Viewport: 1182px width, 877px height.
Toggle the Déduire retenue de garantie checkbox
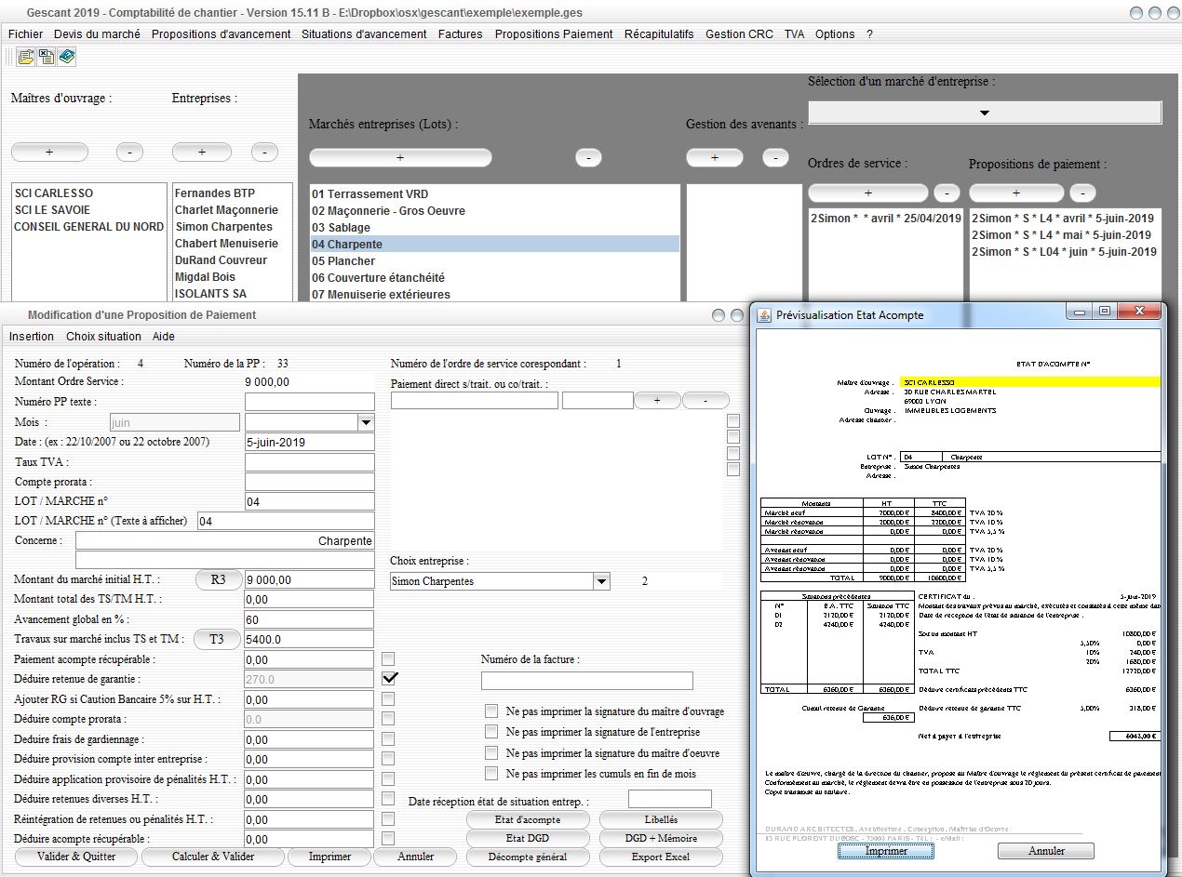pyautogui.click(x=389, y=679)
